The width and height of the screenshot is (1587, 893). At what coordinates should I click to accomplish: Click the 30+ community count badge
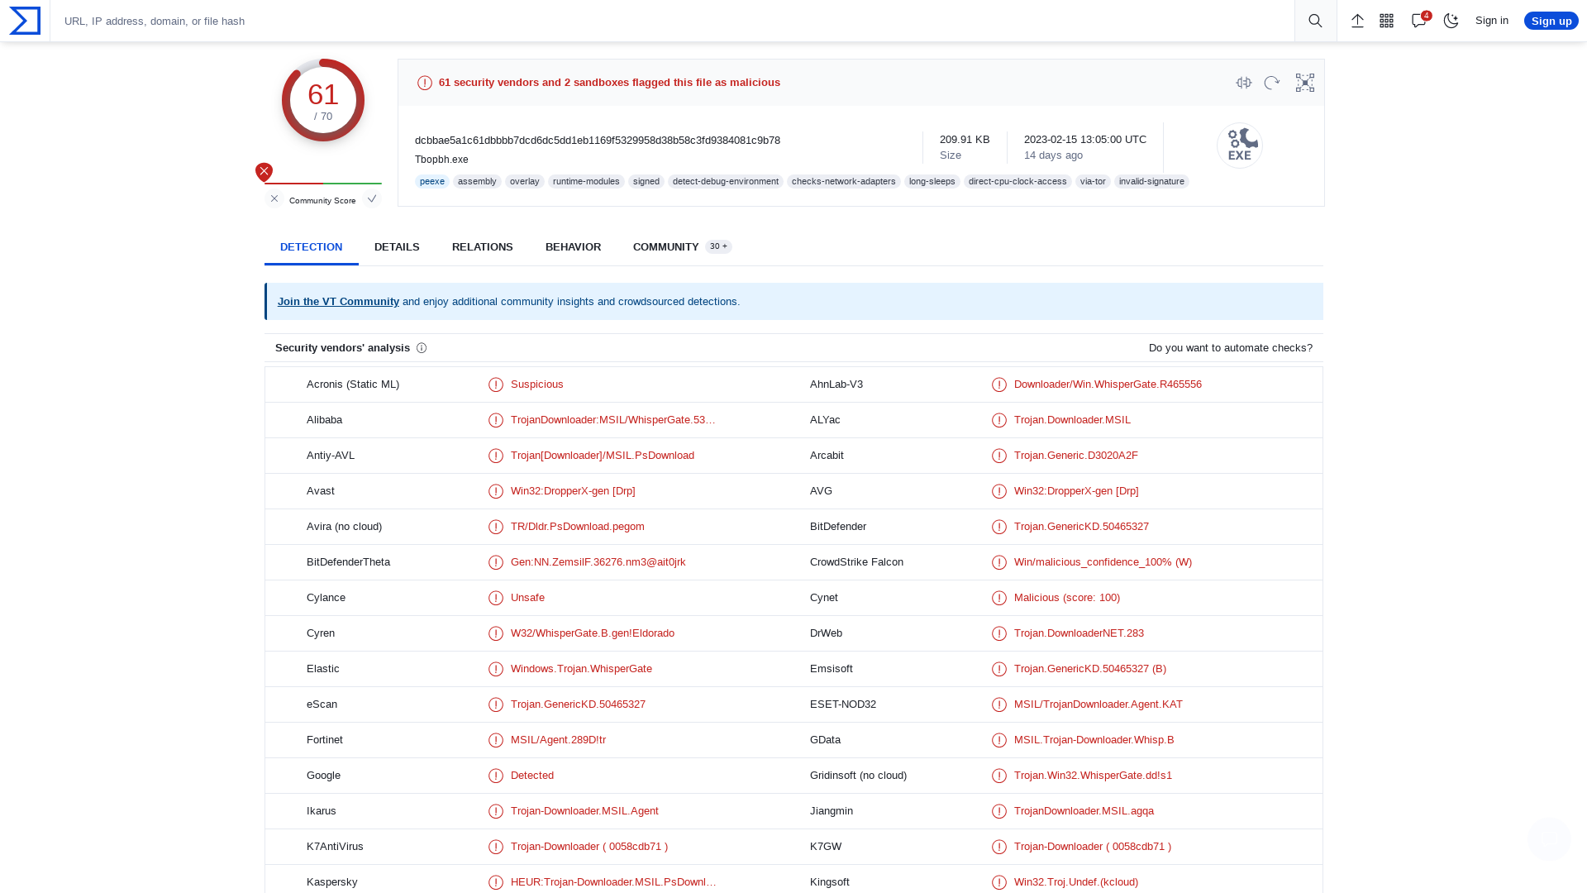coord(719,246)
